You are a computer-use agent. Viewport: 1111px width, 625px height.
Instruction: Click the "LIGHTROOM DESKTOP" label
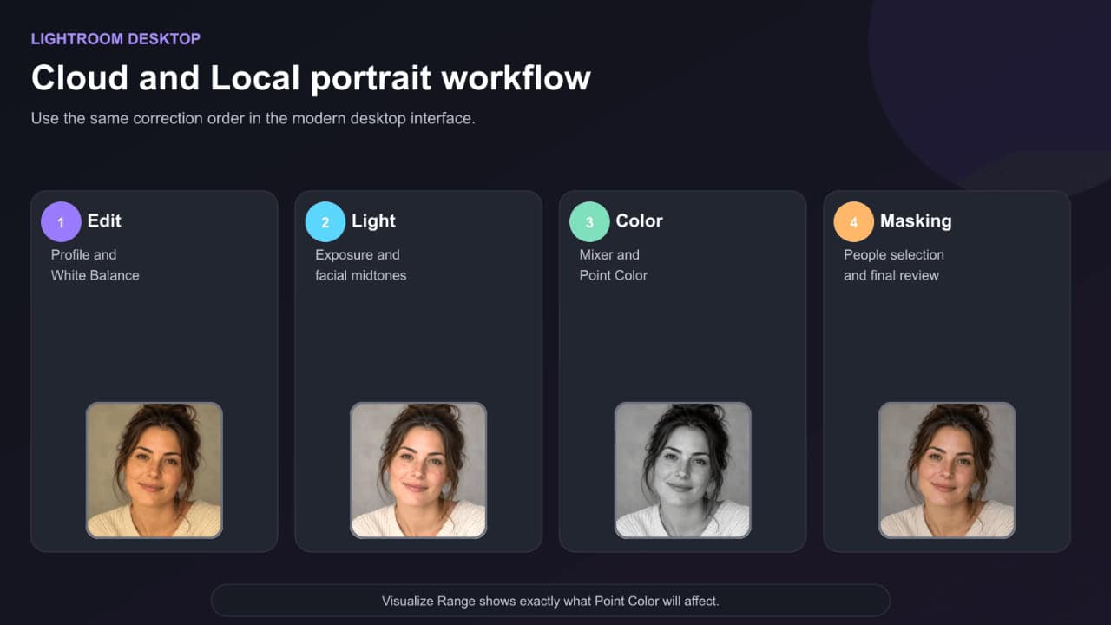[115, 39]
